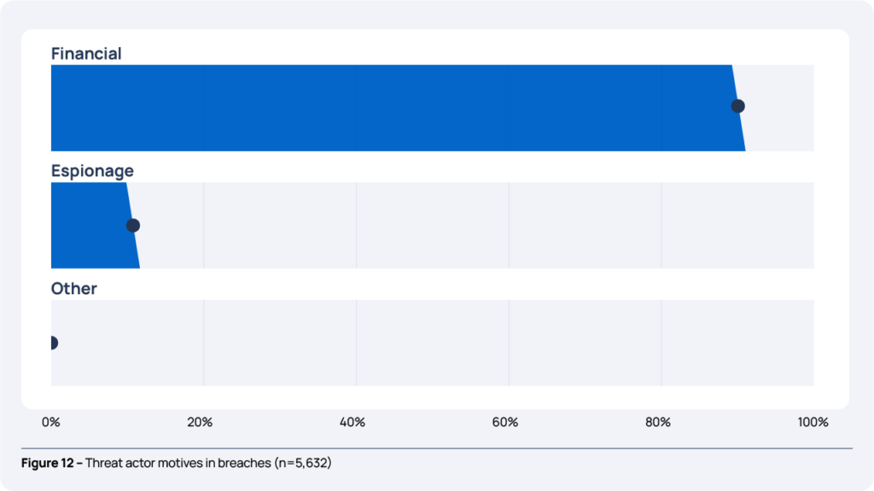Screen dimensions: 874x491
Task: Click the Espionage category label
Action: tap(92, 171)
